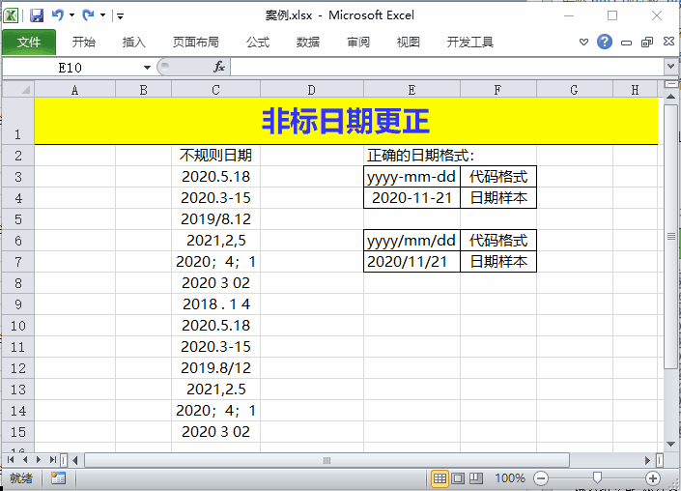Click the Save icon in quick access toolbar
The height and width of the screenshot is (491, 681).
[x=37, y=15]
